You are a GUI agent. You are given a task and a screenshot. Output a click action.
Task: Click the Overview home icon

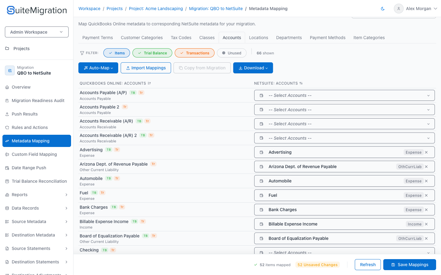7,87
